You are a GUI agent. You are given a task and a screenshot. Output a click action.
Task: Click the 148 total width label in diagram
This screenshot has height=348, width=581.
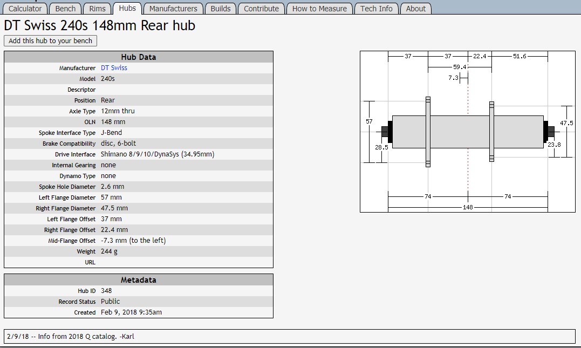[x=468, y=207]
